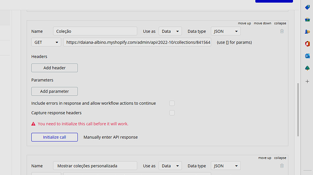Click the Add header button
The image size is (313, 175).
[54, 68]
